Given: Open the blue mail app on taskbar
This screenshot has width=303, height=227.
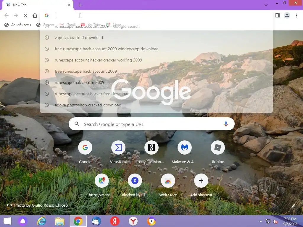Looking at the screenshot, I should pos(96,221).
